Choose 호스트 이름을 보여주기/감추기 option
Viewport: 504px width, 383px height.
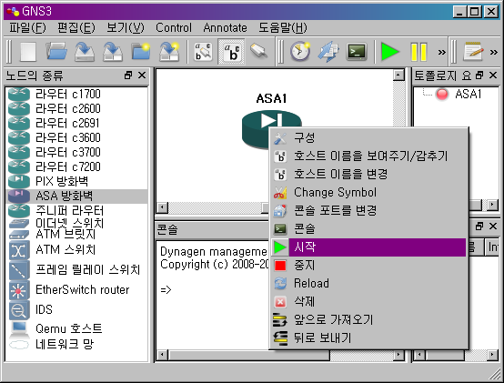click(x=368, y=156)
